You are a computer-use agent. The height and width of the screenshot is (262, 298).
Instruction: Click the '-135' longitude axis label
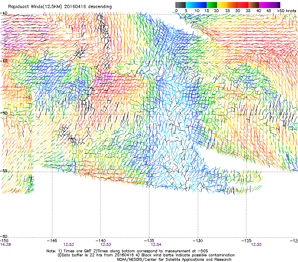(x=149, y=241)
